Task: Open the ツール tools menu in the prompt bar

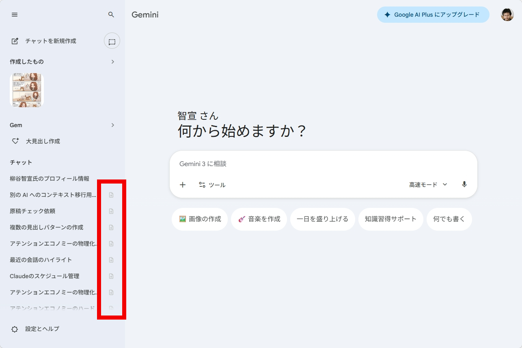Action: pyautogui.click(x=212, y=185)
